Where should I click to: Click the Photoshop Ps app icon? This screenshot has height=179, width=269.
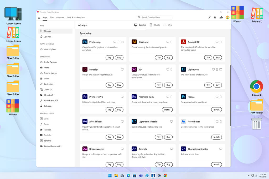pyautogui.click(x=85, y=42)
